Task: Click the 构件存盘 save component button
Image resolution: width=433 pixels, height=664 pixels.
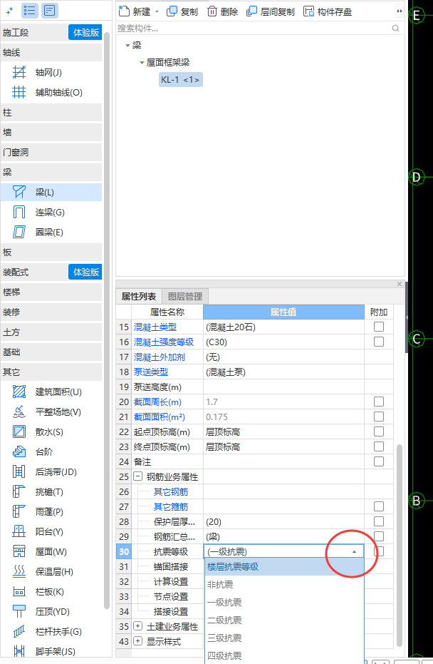Action: pos(328,11)
